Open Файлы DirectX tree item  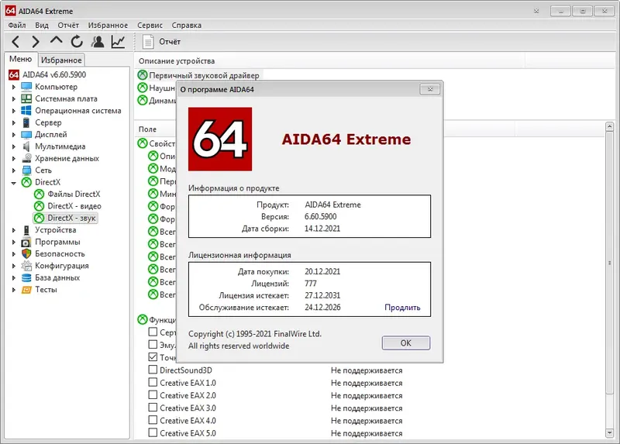coord(74,194)
